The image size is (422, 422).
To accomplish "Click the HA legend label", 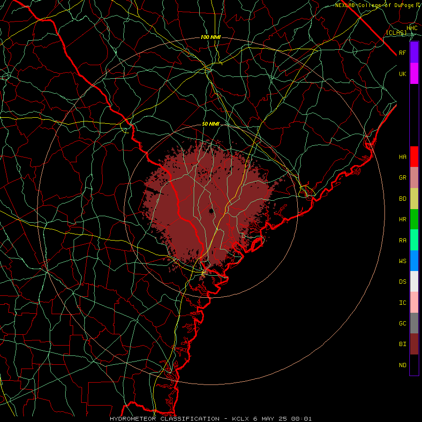I will tap(402, 157).
